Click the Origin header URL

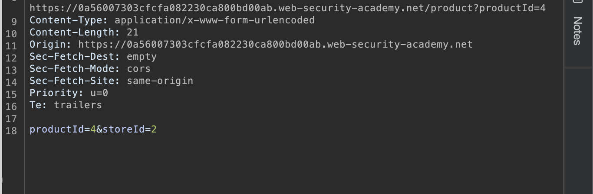point(275,44)
